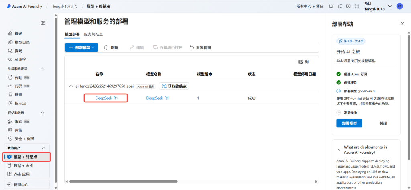
Task: Open 提示流 prompt flow
Action: point(17,103)
